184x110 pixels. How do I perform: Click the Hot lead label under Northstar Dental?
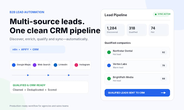coord(117,54)
